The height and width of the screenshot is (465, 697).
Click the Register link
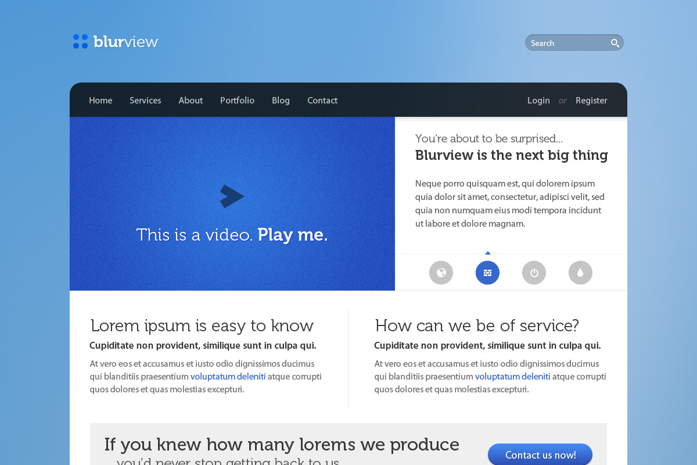click(x=591, y=101)
